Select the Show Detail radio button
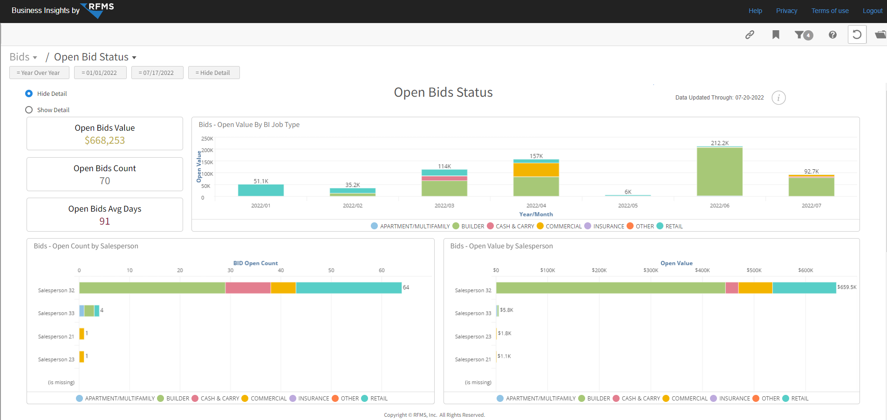The width and height of the screenshot is (887, 420). pos(29,110)
